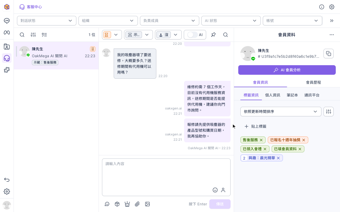Open the tag filter sliders button
The width and height of the screenshot is (340, 212).
pos(329,112)
